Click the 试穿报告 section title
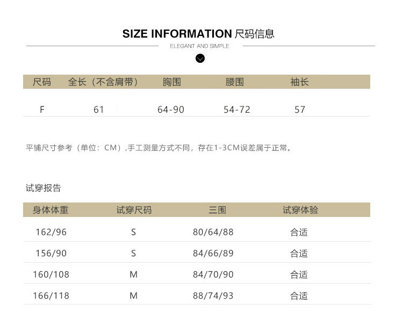This screenshot has height=333, width=403. click(x=44, y=188)
